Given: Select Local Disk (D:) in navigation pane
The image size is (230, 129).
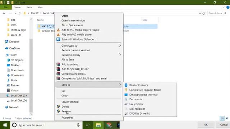Looking at the screenshot, I should pos(19,100).
